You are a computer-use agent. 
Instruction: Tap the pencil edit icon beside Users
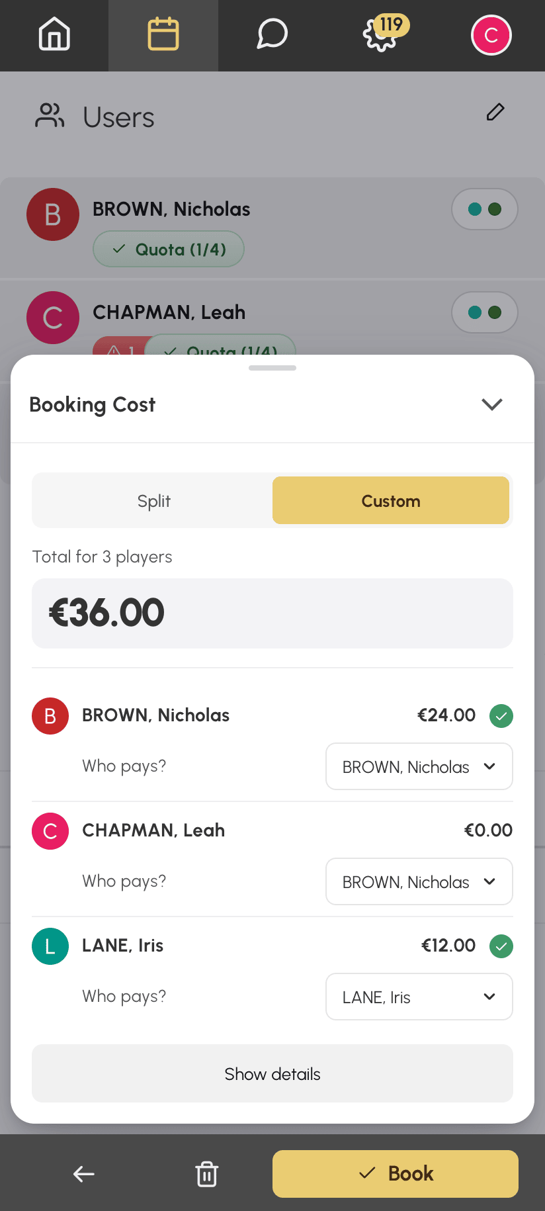pos(495,112)
